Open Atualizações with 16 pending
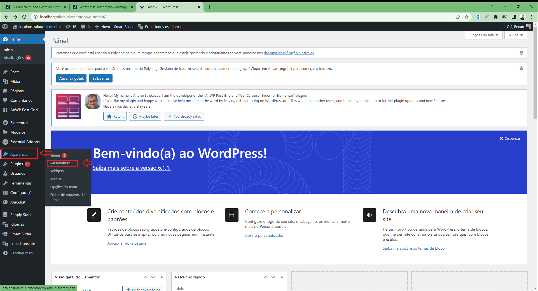Viewport: 538px width, 291px height. 17,58
